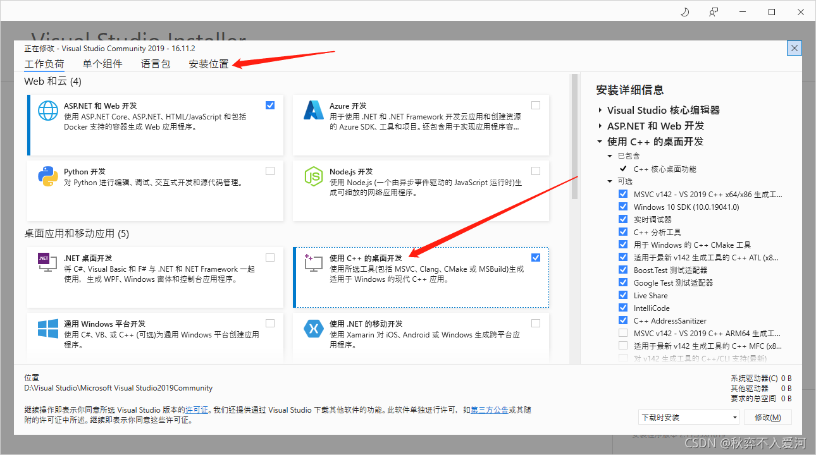This screenshot has height=455, width=816.
Task: Switch to 语言包 tab
Action: 156,64
